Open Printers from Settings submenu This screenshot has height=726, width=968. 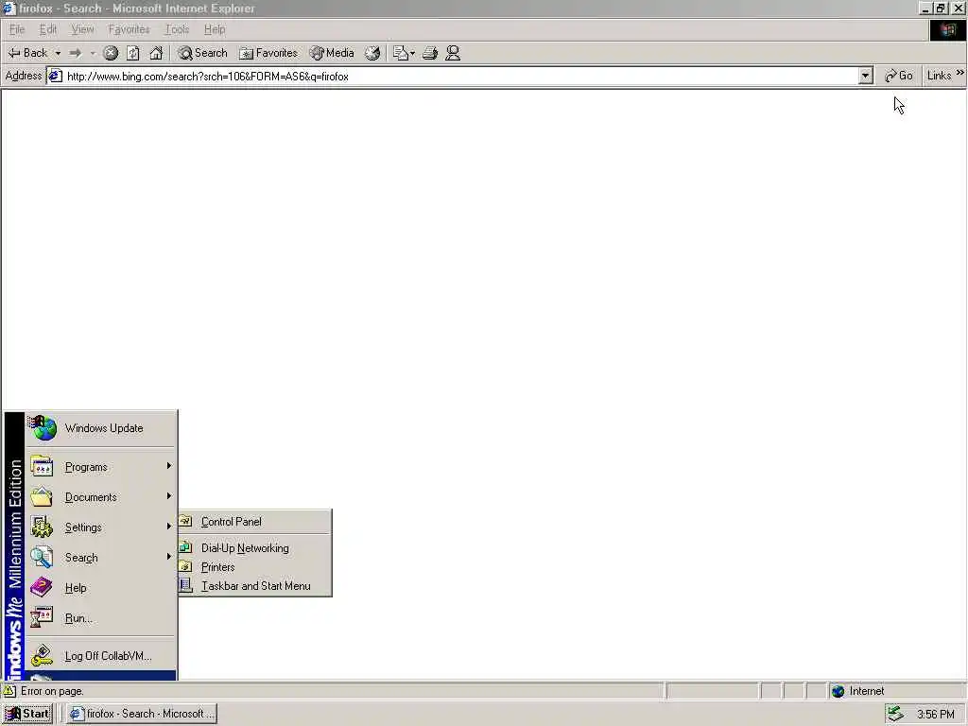254,567
